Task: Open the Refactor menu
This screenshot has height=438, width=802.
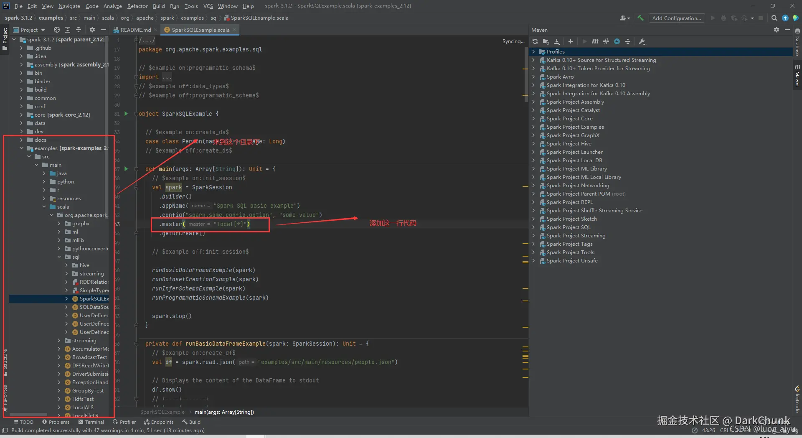Action: point(137,6)
